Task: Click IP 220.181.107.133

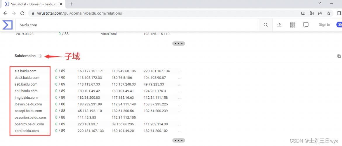Action: (x=91, y=131)
